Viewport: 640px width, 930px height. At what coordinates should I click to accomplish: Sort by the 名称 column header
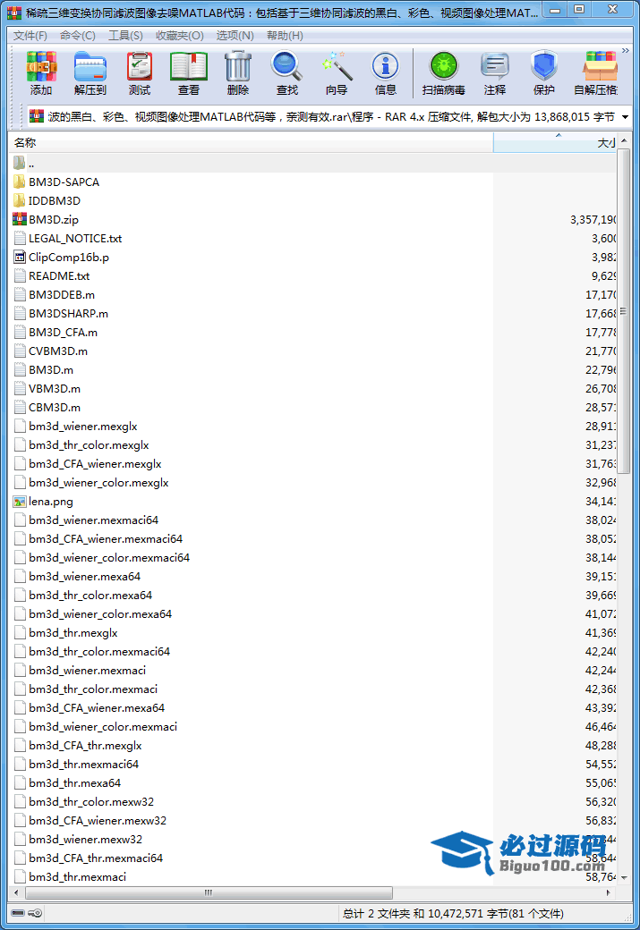pos(251,143)
